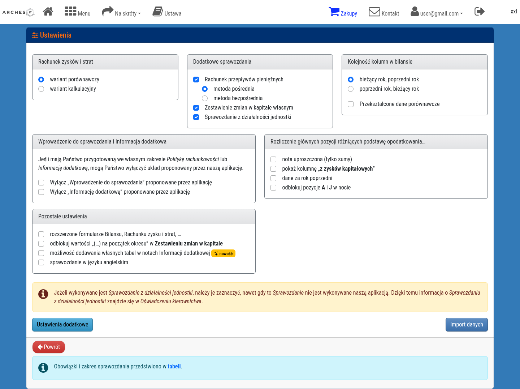The width and height of the screenshot is (520, 389).
Task: Choose metoda bezpośrednia option
Action: [x=205, y=98]
